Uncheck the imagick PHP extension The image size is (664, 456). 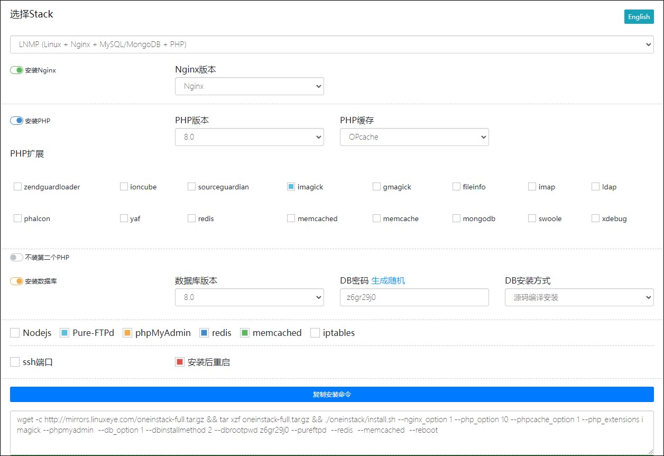click(x=291, y=187)
